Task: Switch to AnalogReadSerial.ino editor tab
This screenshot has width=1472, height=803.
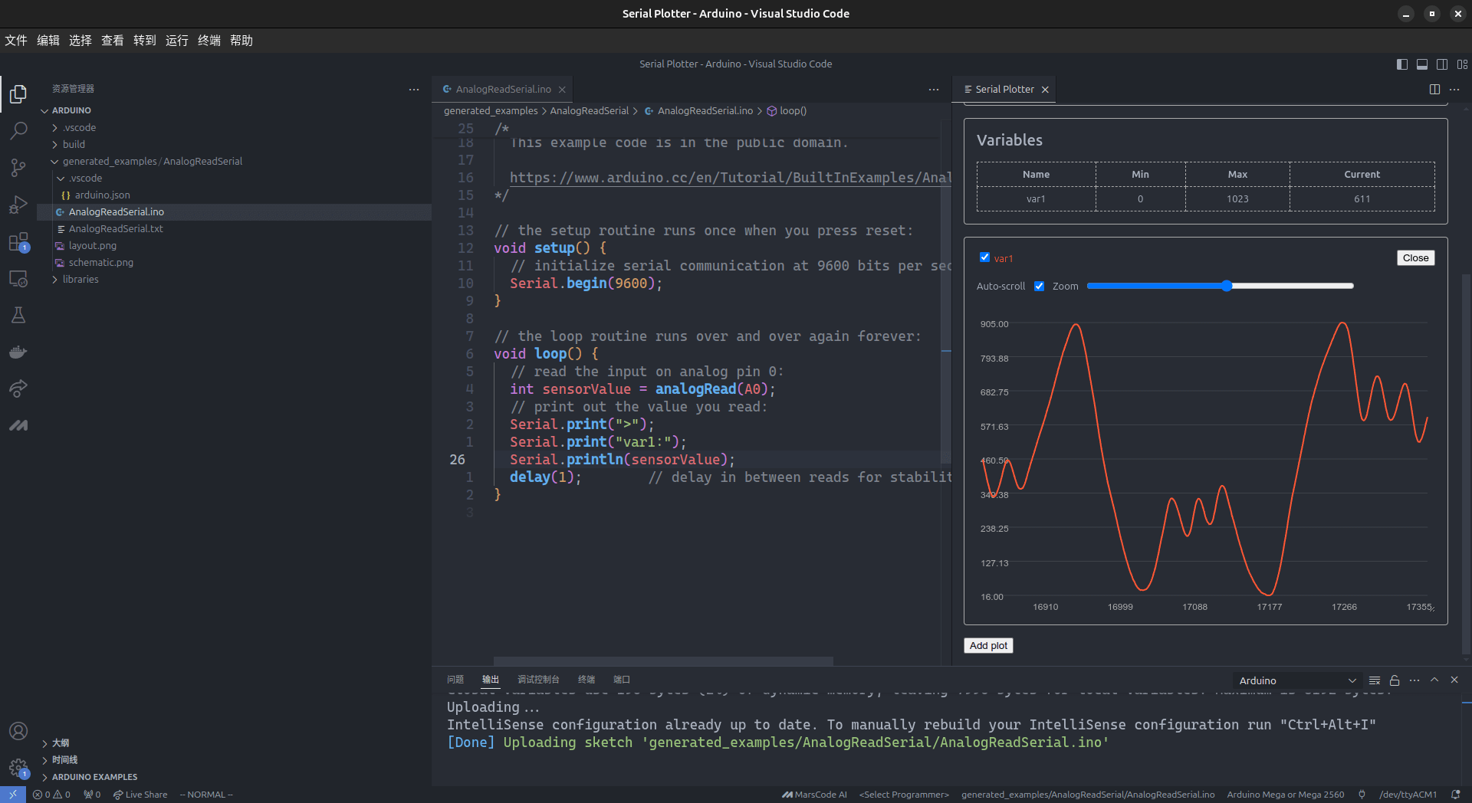Action: (503, 90)
